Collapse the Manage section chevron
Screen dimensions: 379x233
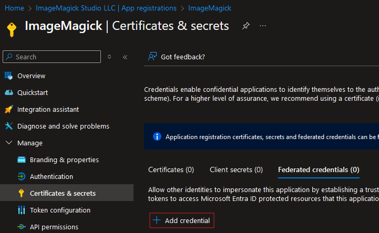(9, 143)
